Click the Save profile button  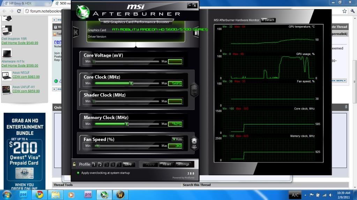(x=128, y=164)
